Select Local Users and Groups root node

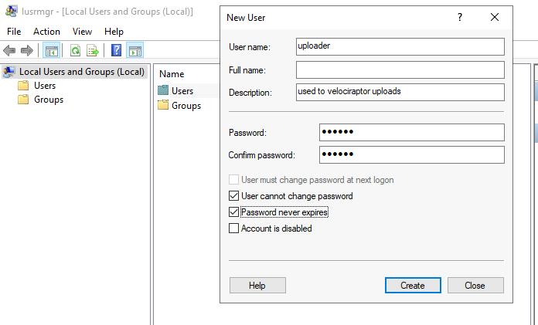tap(81, 72)
